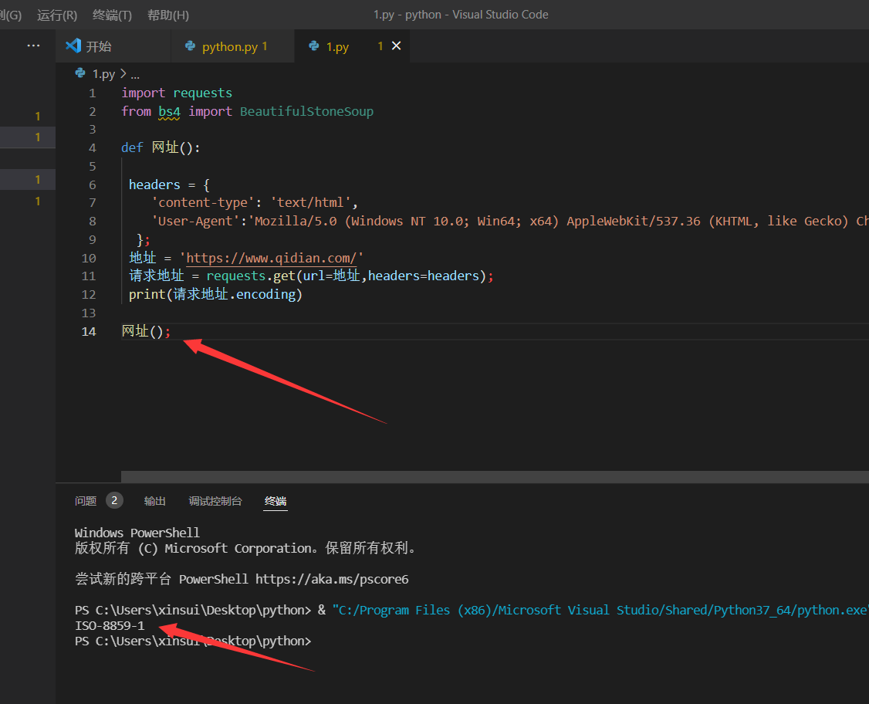Viewport: 869px width, 704px height.
Task: Click the Python file icon in the breadcrumb
Action: [80, 74]
